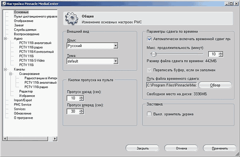The height and width of the screenshot is (157, 240).
Task: Click the gear icon in the Общие header
Action: click(x=72, y=18)
